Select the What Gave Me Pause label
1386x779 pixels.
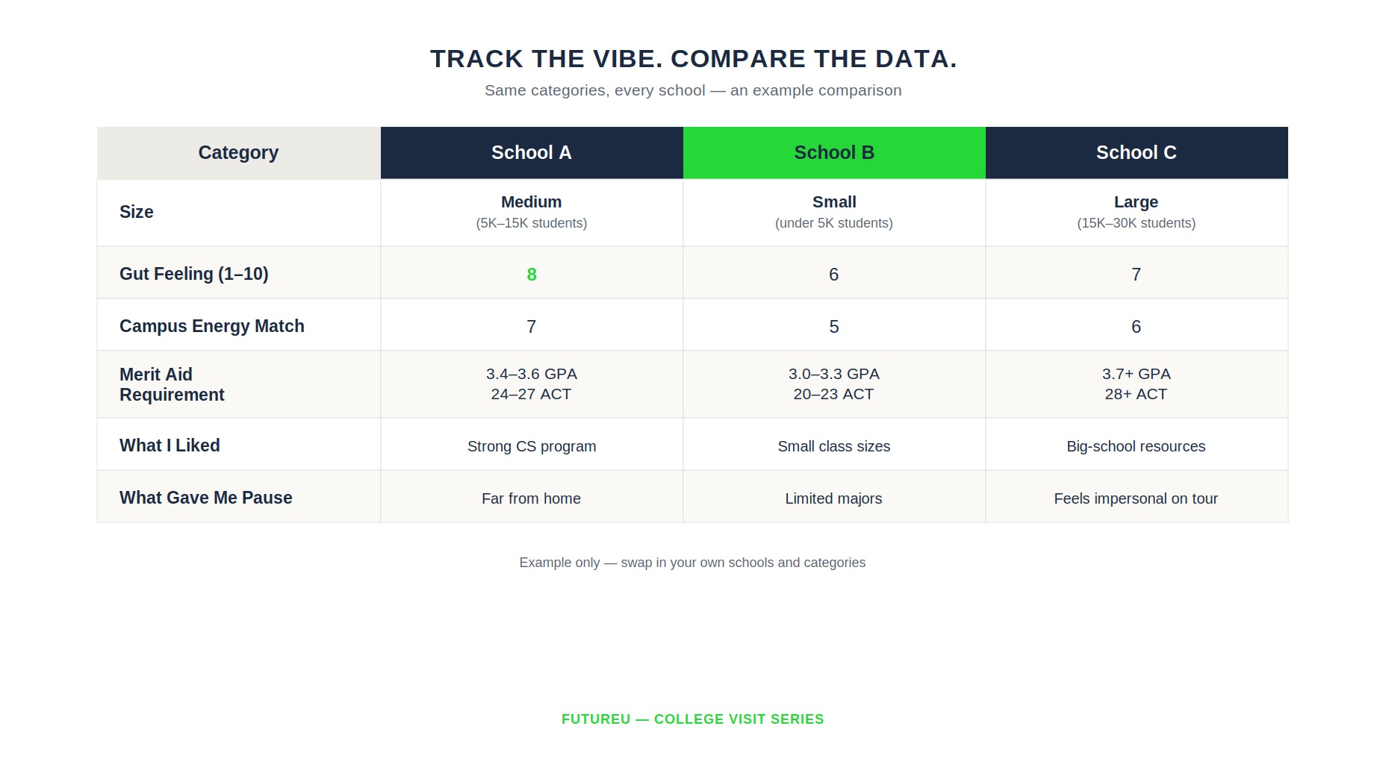206,498
